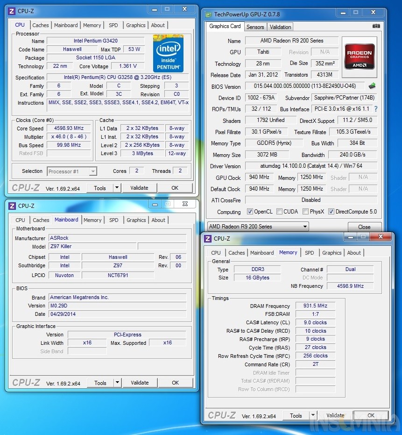Click the Z icon of CPU-Z Mainboard window
Screen dimensions: 402x435
12,206
